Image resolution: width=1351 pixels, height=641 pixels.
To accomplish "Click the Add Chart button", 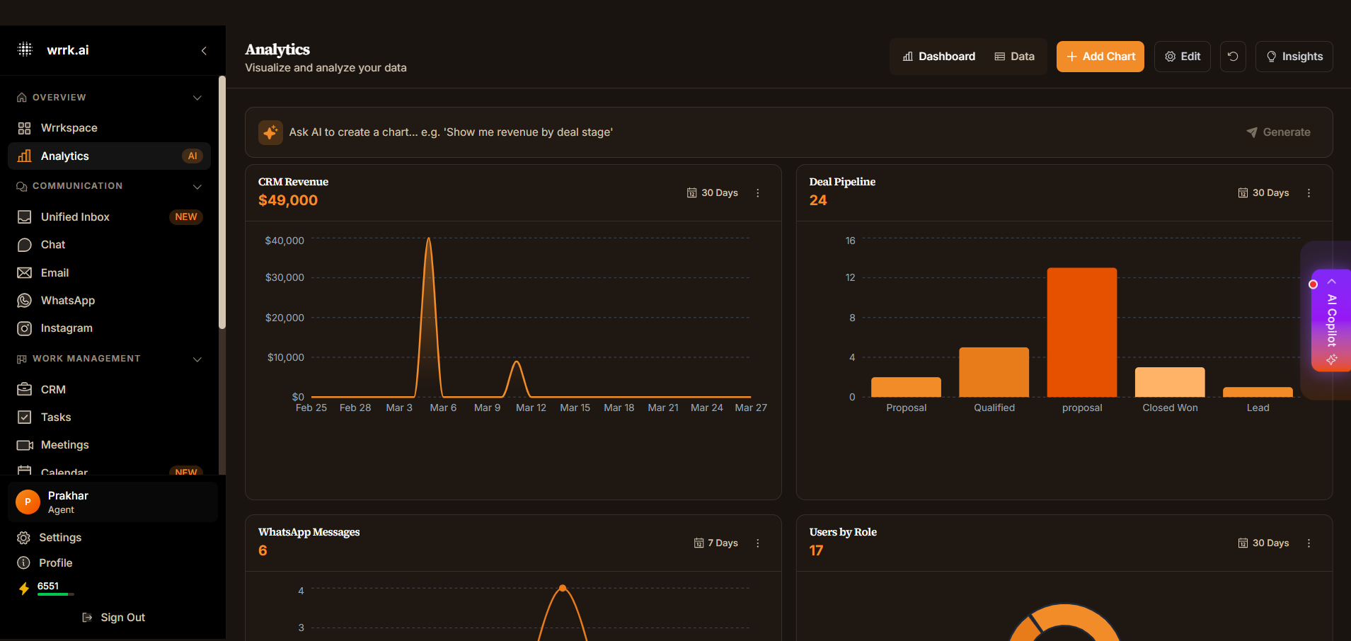I will click(x=1100, y=57).
